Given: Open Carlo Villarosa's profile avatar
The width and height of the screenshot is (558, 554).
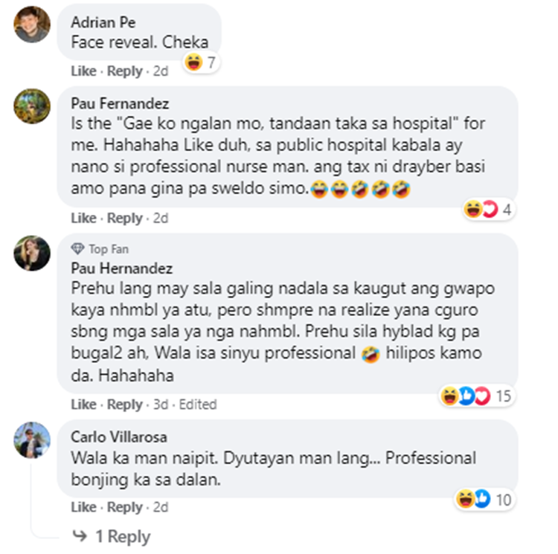Looking at the screenshot, I should point(32,440).
